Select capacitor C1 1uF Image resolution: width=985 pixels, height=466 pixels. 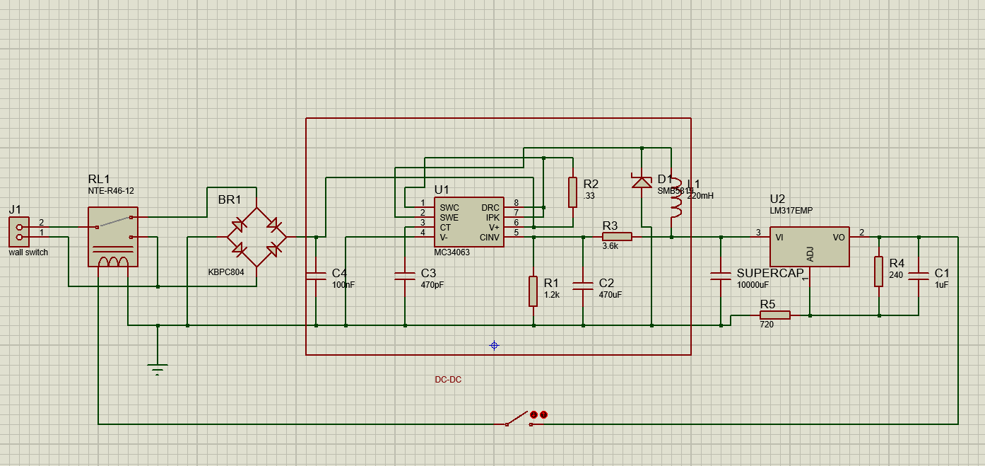[x=919, y=276]
